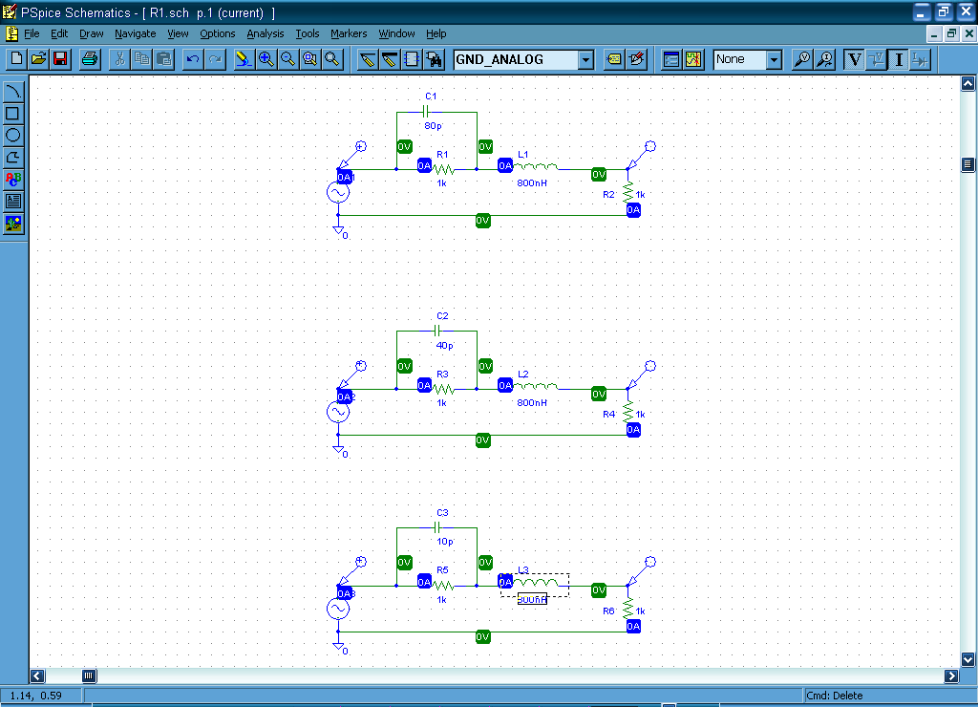Open the Window menu
The width and height of the screenshot is (978, 707).
coord(396,33)
